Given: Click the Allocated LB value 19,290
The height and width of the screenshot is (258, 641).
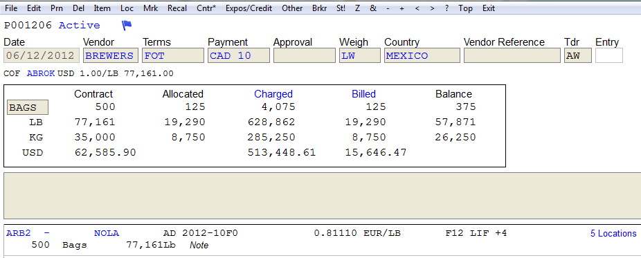Looking at the screenshot, I should (185, 122).
